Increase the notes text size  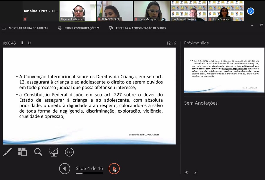coord(186,172)
